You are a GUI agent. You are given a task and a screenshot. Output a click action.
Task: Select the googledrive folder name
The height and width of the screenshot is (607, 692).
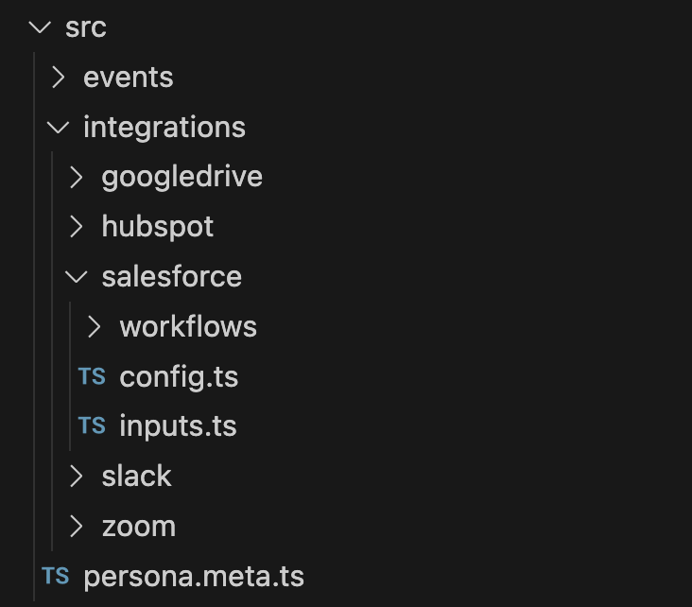coord(182,178)
